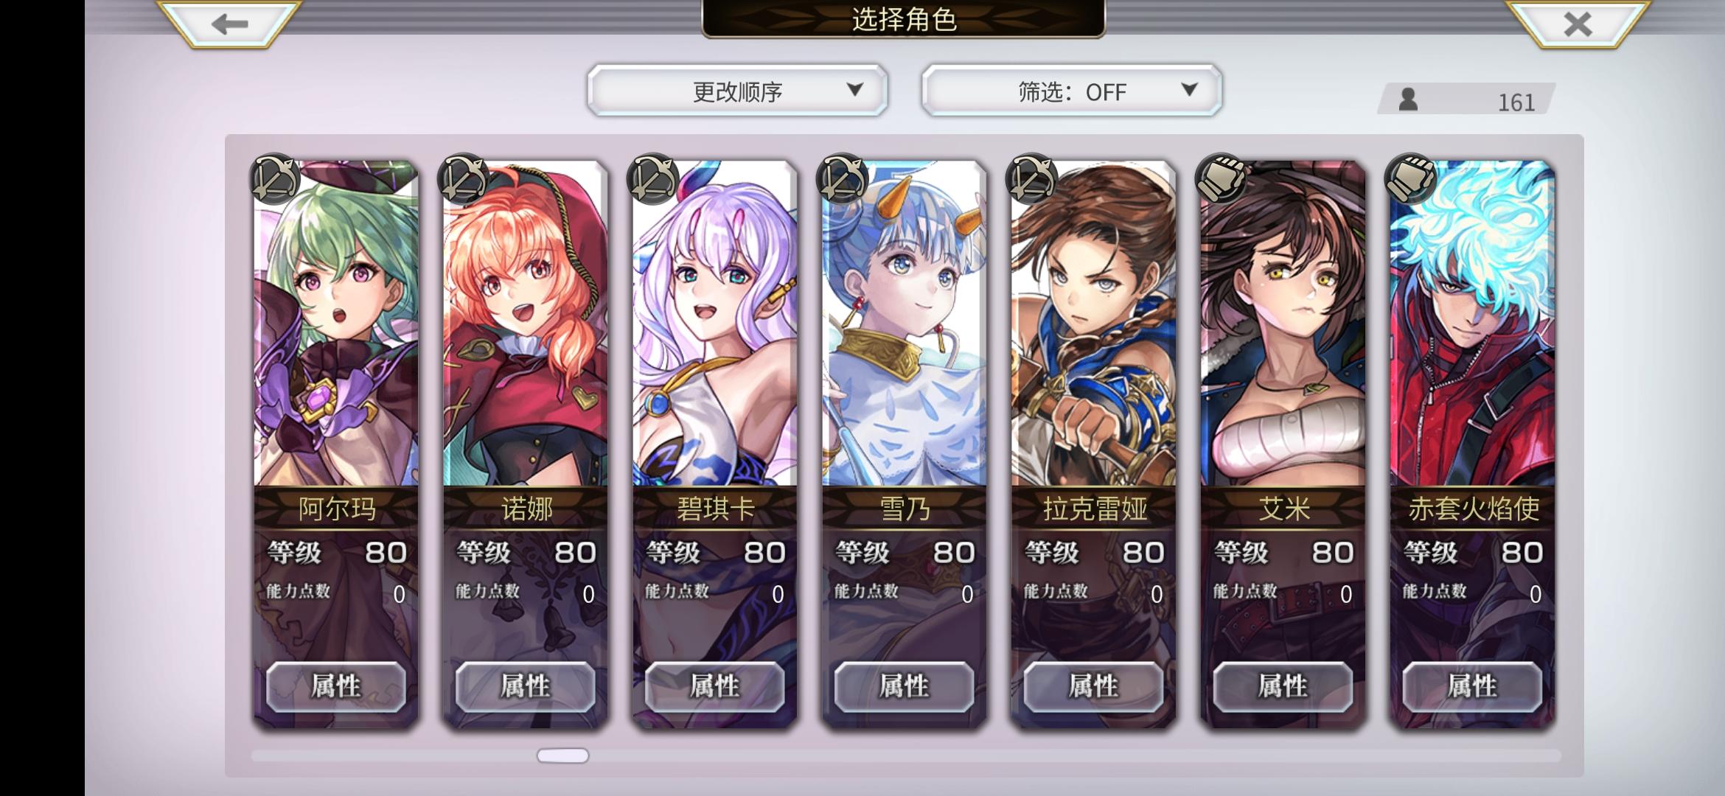The image size is (1725, 796).
Task: View 属性 for 拉克雷娅
Action: click(x=1094, y=686)
